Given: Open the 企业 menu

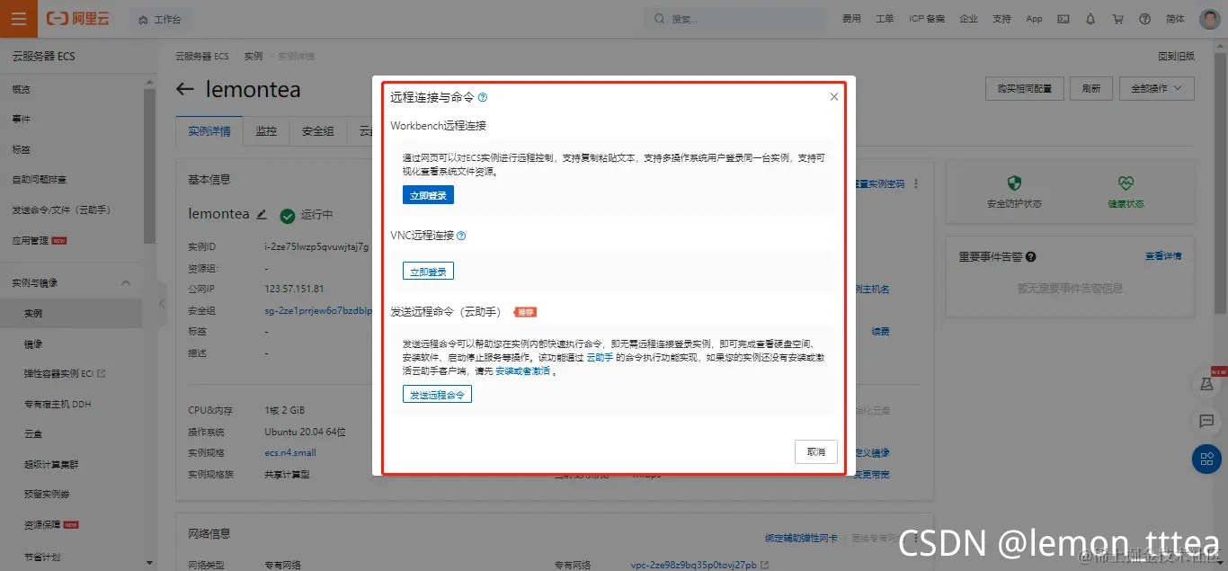Looking at the screenshot, I should point(968,19).
